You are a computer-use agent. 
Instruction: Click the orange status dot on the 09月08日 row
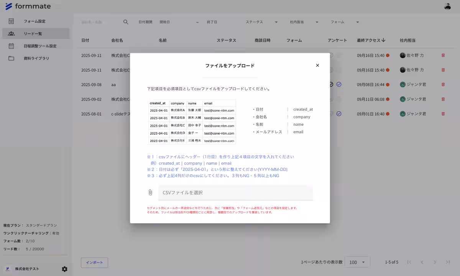point(387,84)
